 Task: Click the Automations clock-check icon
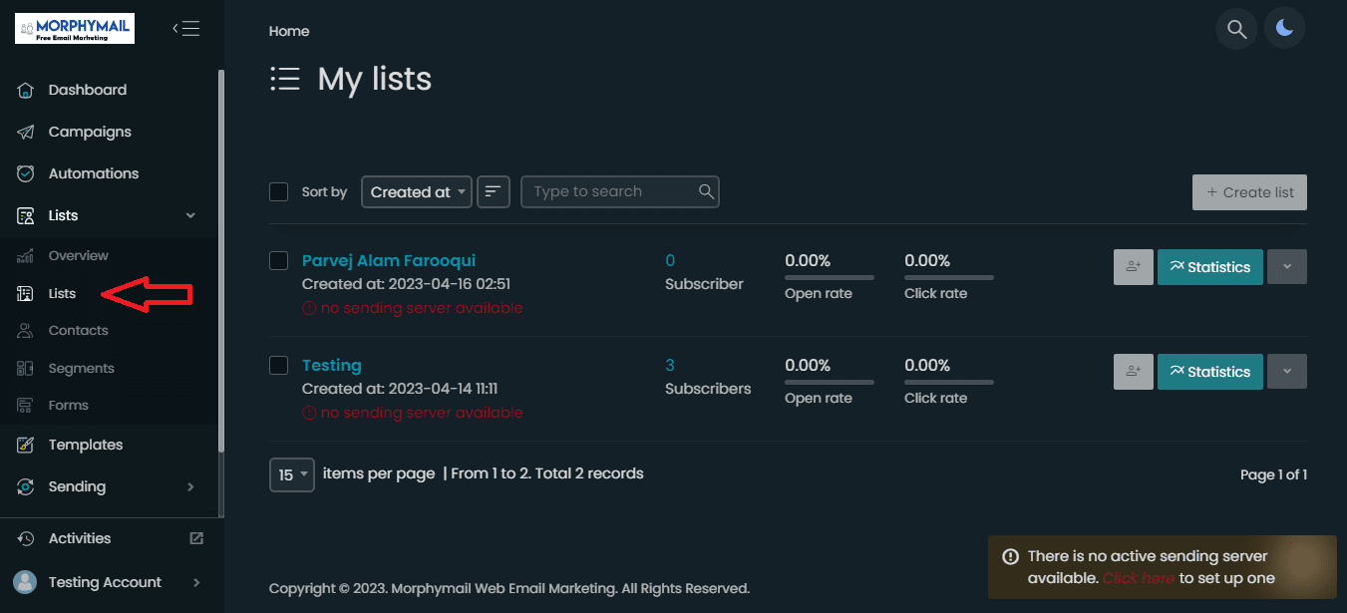[27, 173]
